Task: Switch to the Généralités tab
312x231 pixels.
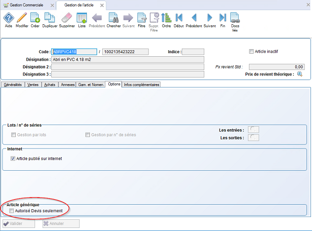Action: point(13,85)
